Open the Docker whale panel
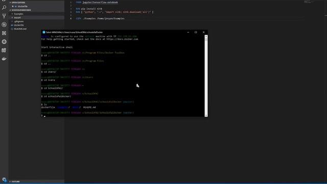327x184 pixels. pyautogui.click(x=4, y=59)
